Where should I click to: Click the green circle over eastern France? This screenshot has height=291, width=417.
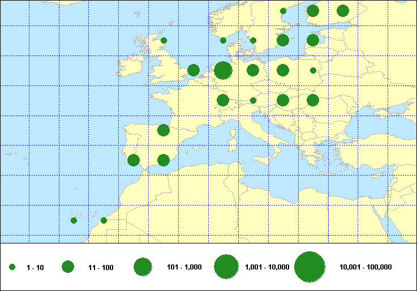click(223, 100)
